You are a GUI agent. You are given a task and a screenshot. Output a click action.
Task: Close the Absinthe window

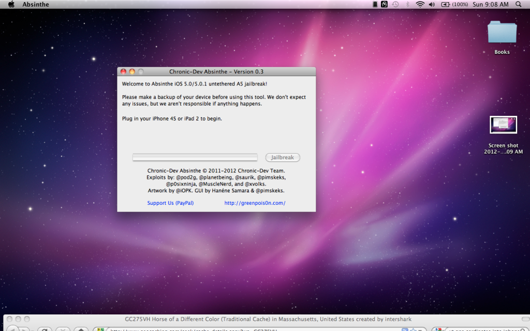tap(123, 71)
